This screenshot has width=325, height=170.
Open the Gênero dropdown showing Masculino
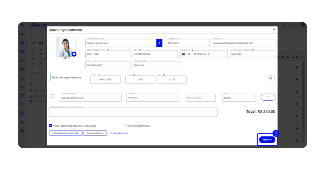point(187,43)
